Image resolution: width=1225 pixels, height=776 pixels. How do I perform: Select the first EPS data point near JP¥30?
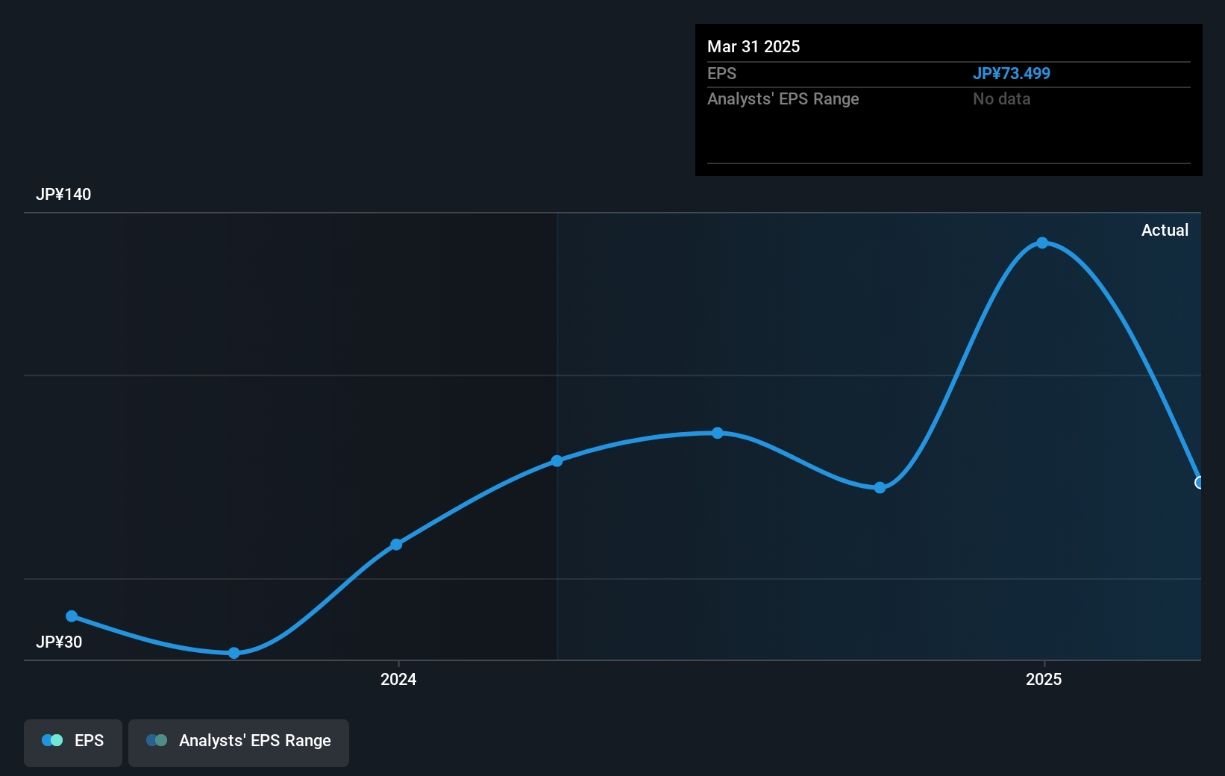pyautogui.click(x=72, y=616)
